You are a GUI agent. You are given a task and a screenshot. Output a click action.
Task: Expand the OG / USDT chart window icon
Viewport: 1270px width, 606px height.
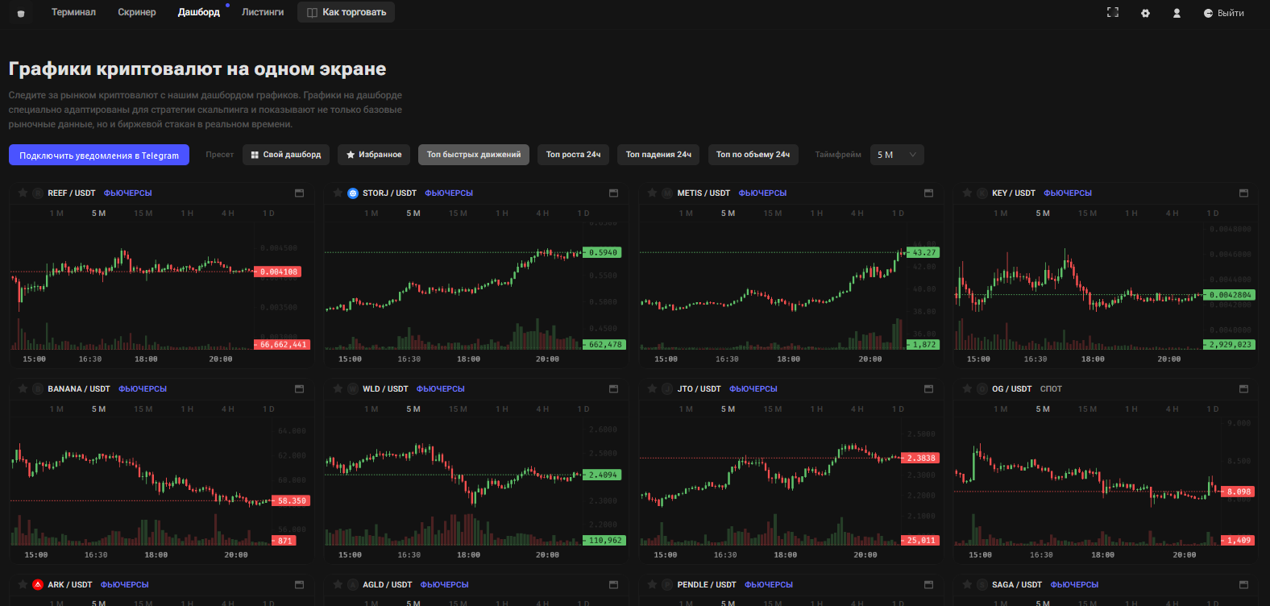1243,388
